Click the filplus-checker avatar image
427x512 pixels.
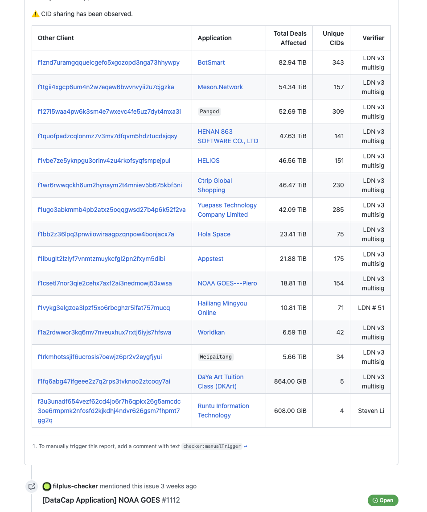point(47,486)
